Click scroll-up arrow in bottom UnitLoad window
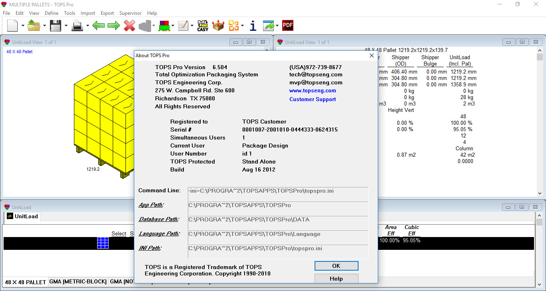Viewport: 546px width, 291px height. (x=540, y=216)
